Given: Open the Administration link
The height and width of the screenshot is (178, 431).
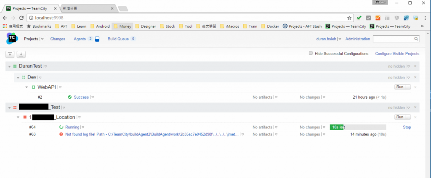Looking at the screenshot, I should point(358,39).
